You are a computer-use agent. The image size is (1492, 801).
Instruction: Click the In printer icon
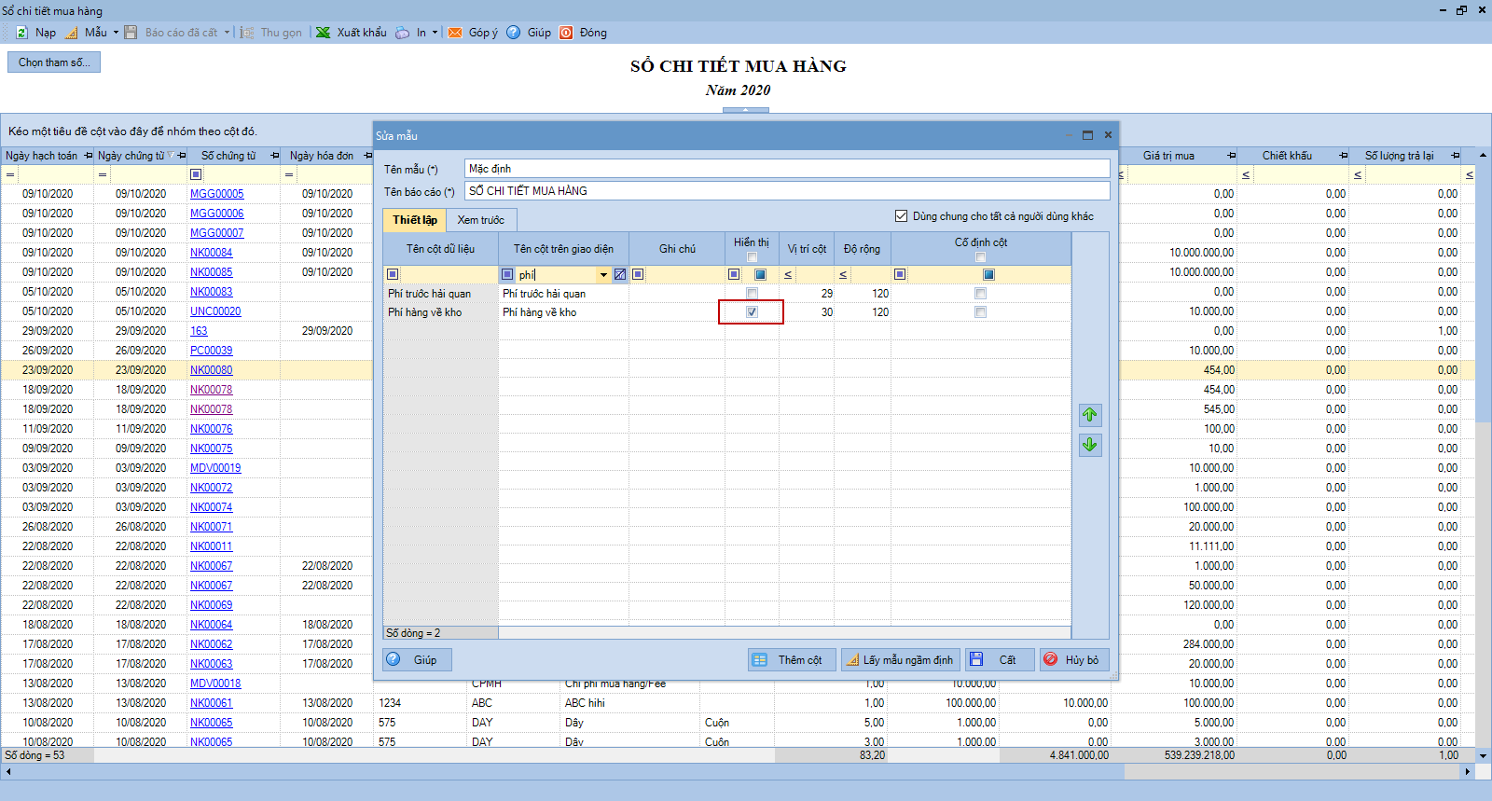pos(402,33)
